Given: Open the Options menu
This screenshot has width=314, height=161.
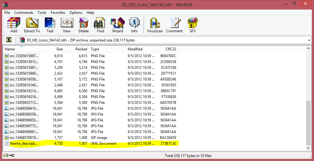Looking at the screenshot, I should click(76, 12).
